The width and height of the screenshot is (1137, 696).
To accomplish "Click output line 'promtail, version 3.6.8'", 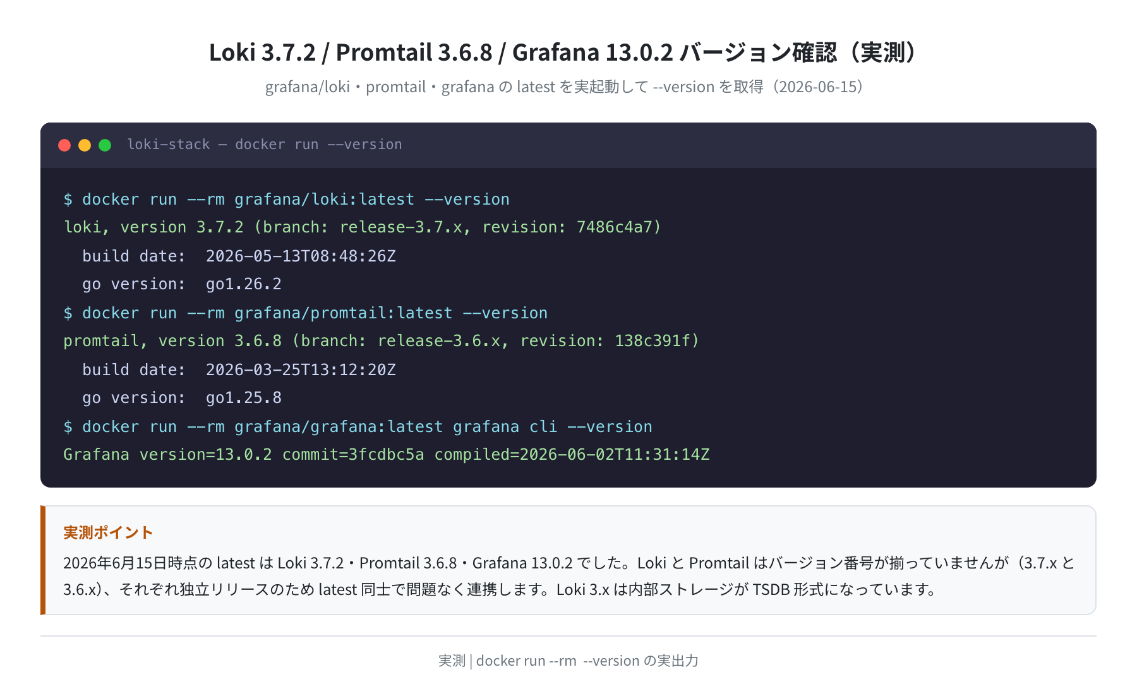I will click(x=381, y=341).
